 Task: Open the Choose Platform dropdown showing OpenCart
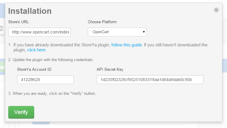click(x=117, y=32)
